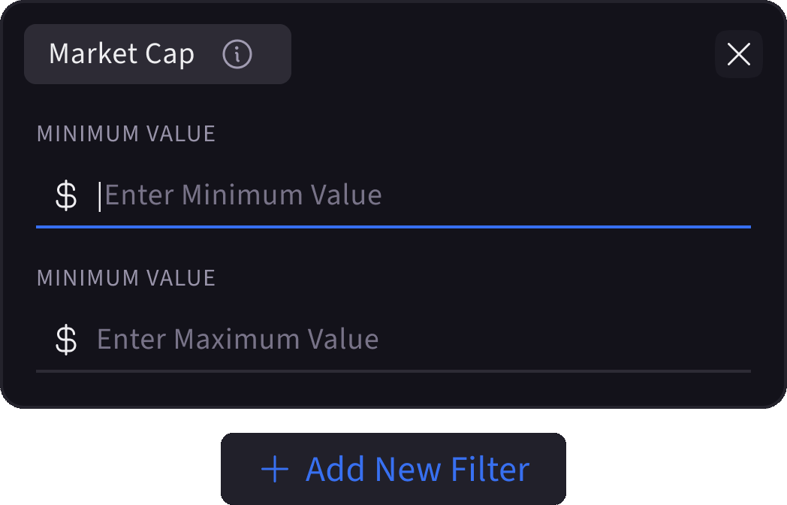This screenshot has width=787, height=505.
Task: Click the X icon to remove the filter
Action: coord(738,54)
